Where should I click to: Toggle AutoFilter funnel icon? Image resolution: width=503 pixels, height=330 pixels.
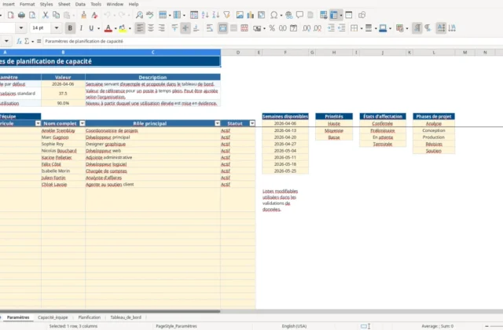227,15
